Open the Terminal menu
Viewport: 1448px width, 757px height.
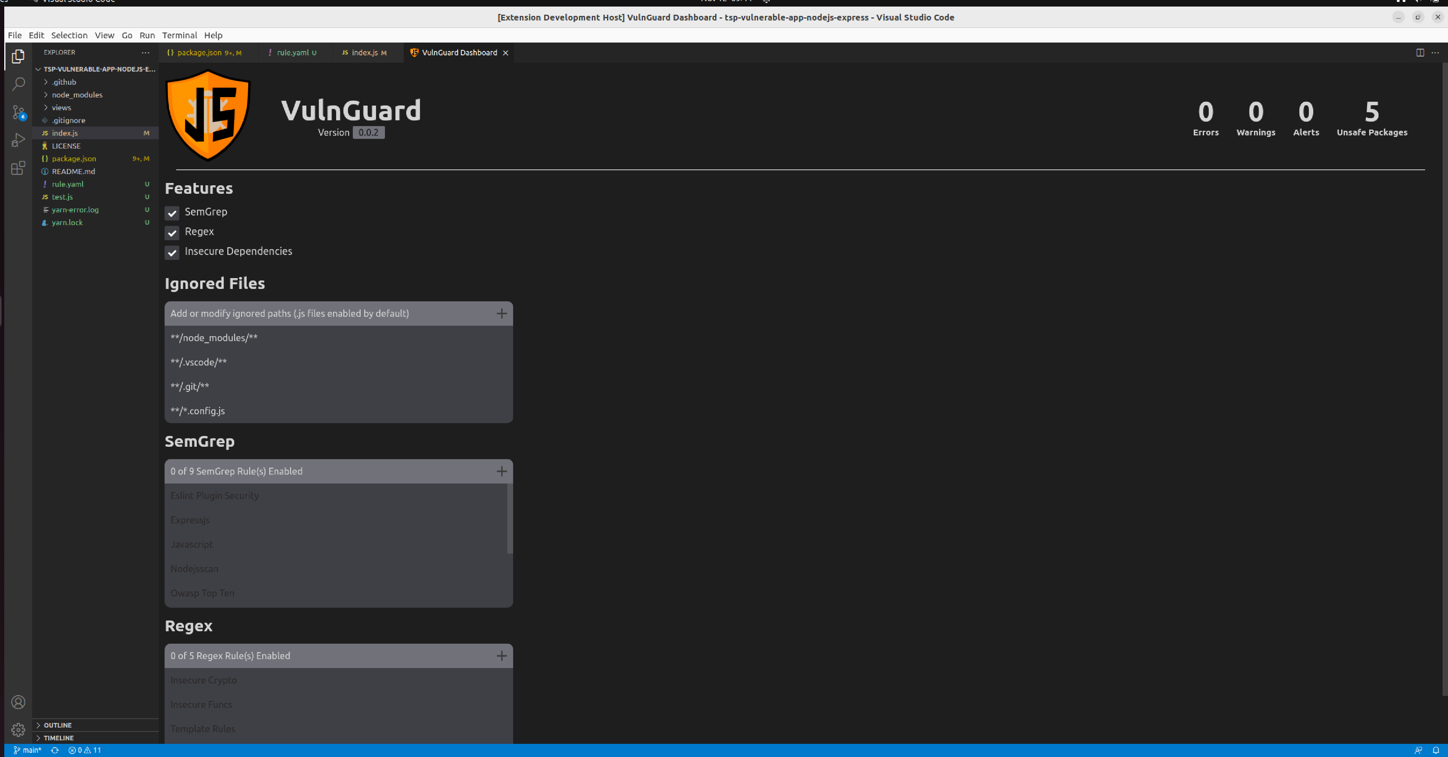179,35
